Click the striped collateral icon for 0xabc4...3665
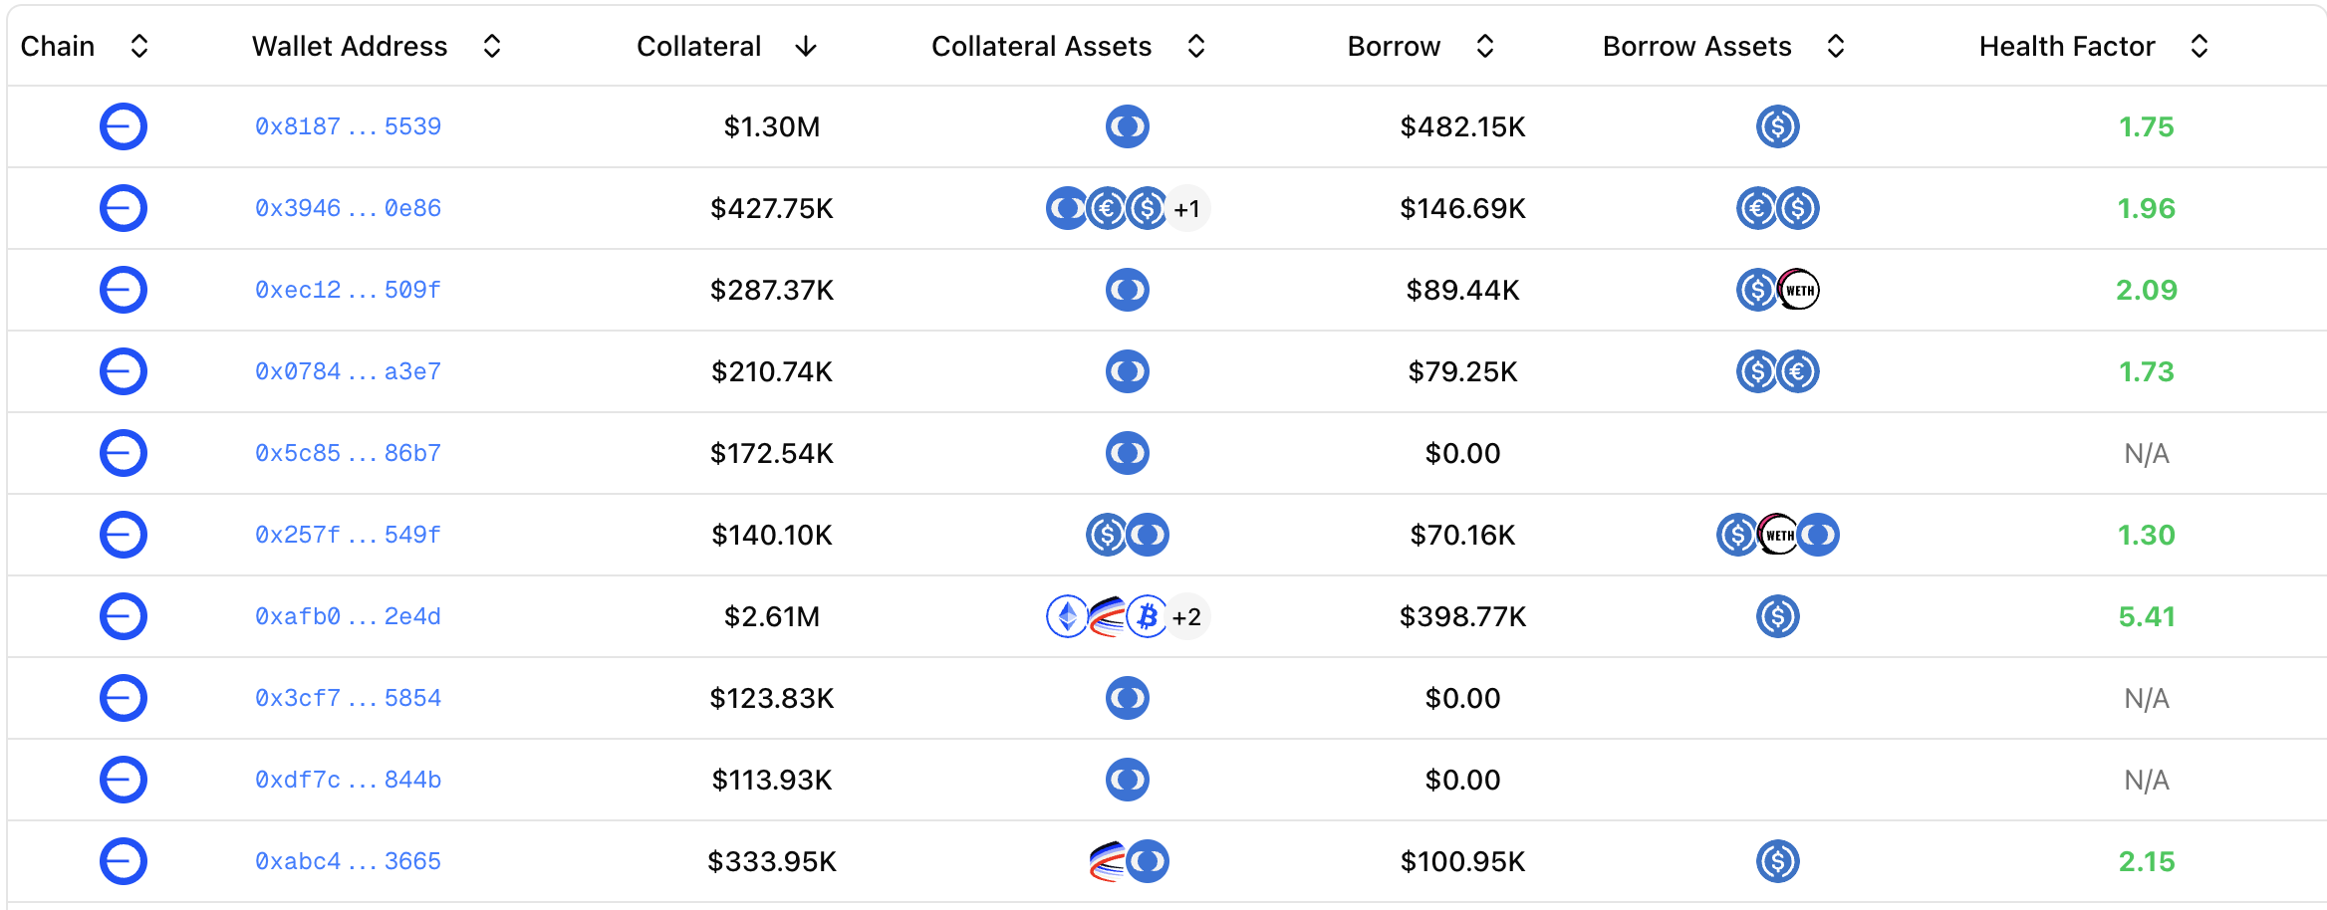The height and width of the screenshot is (910, 2327). pyautogui.click(x=1107, y=861)
